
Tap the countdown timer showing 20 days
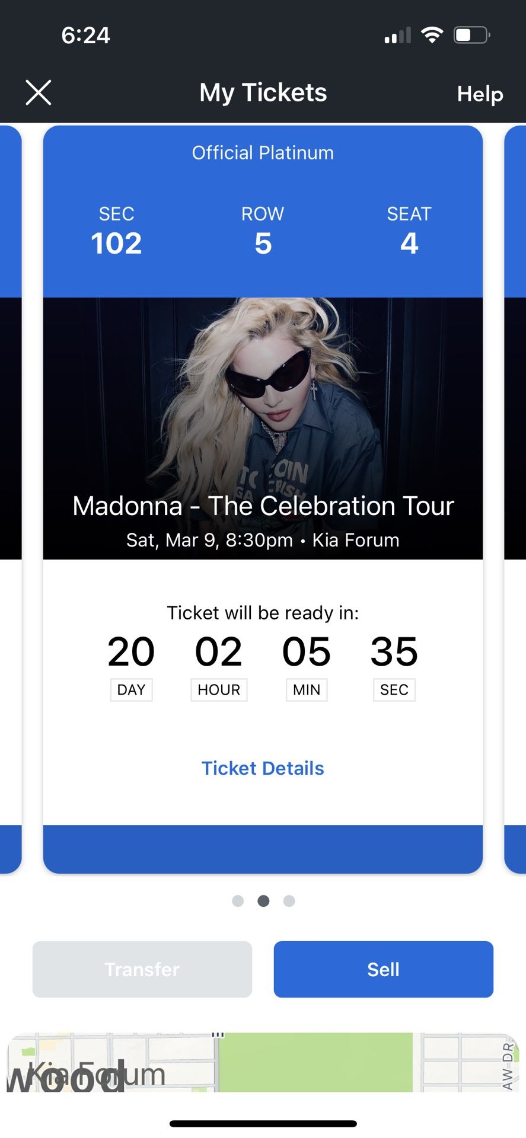point(132,652)
